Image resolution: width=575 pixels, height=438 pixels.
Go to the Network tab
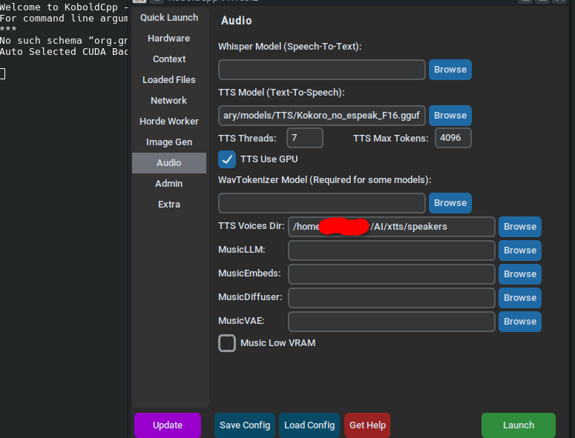pos(169,101)
